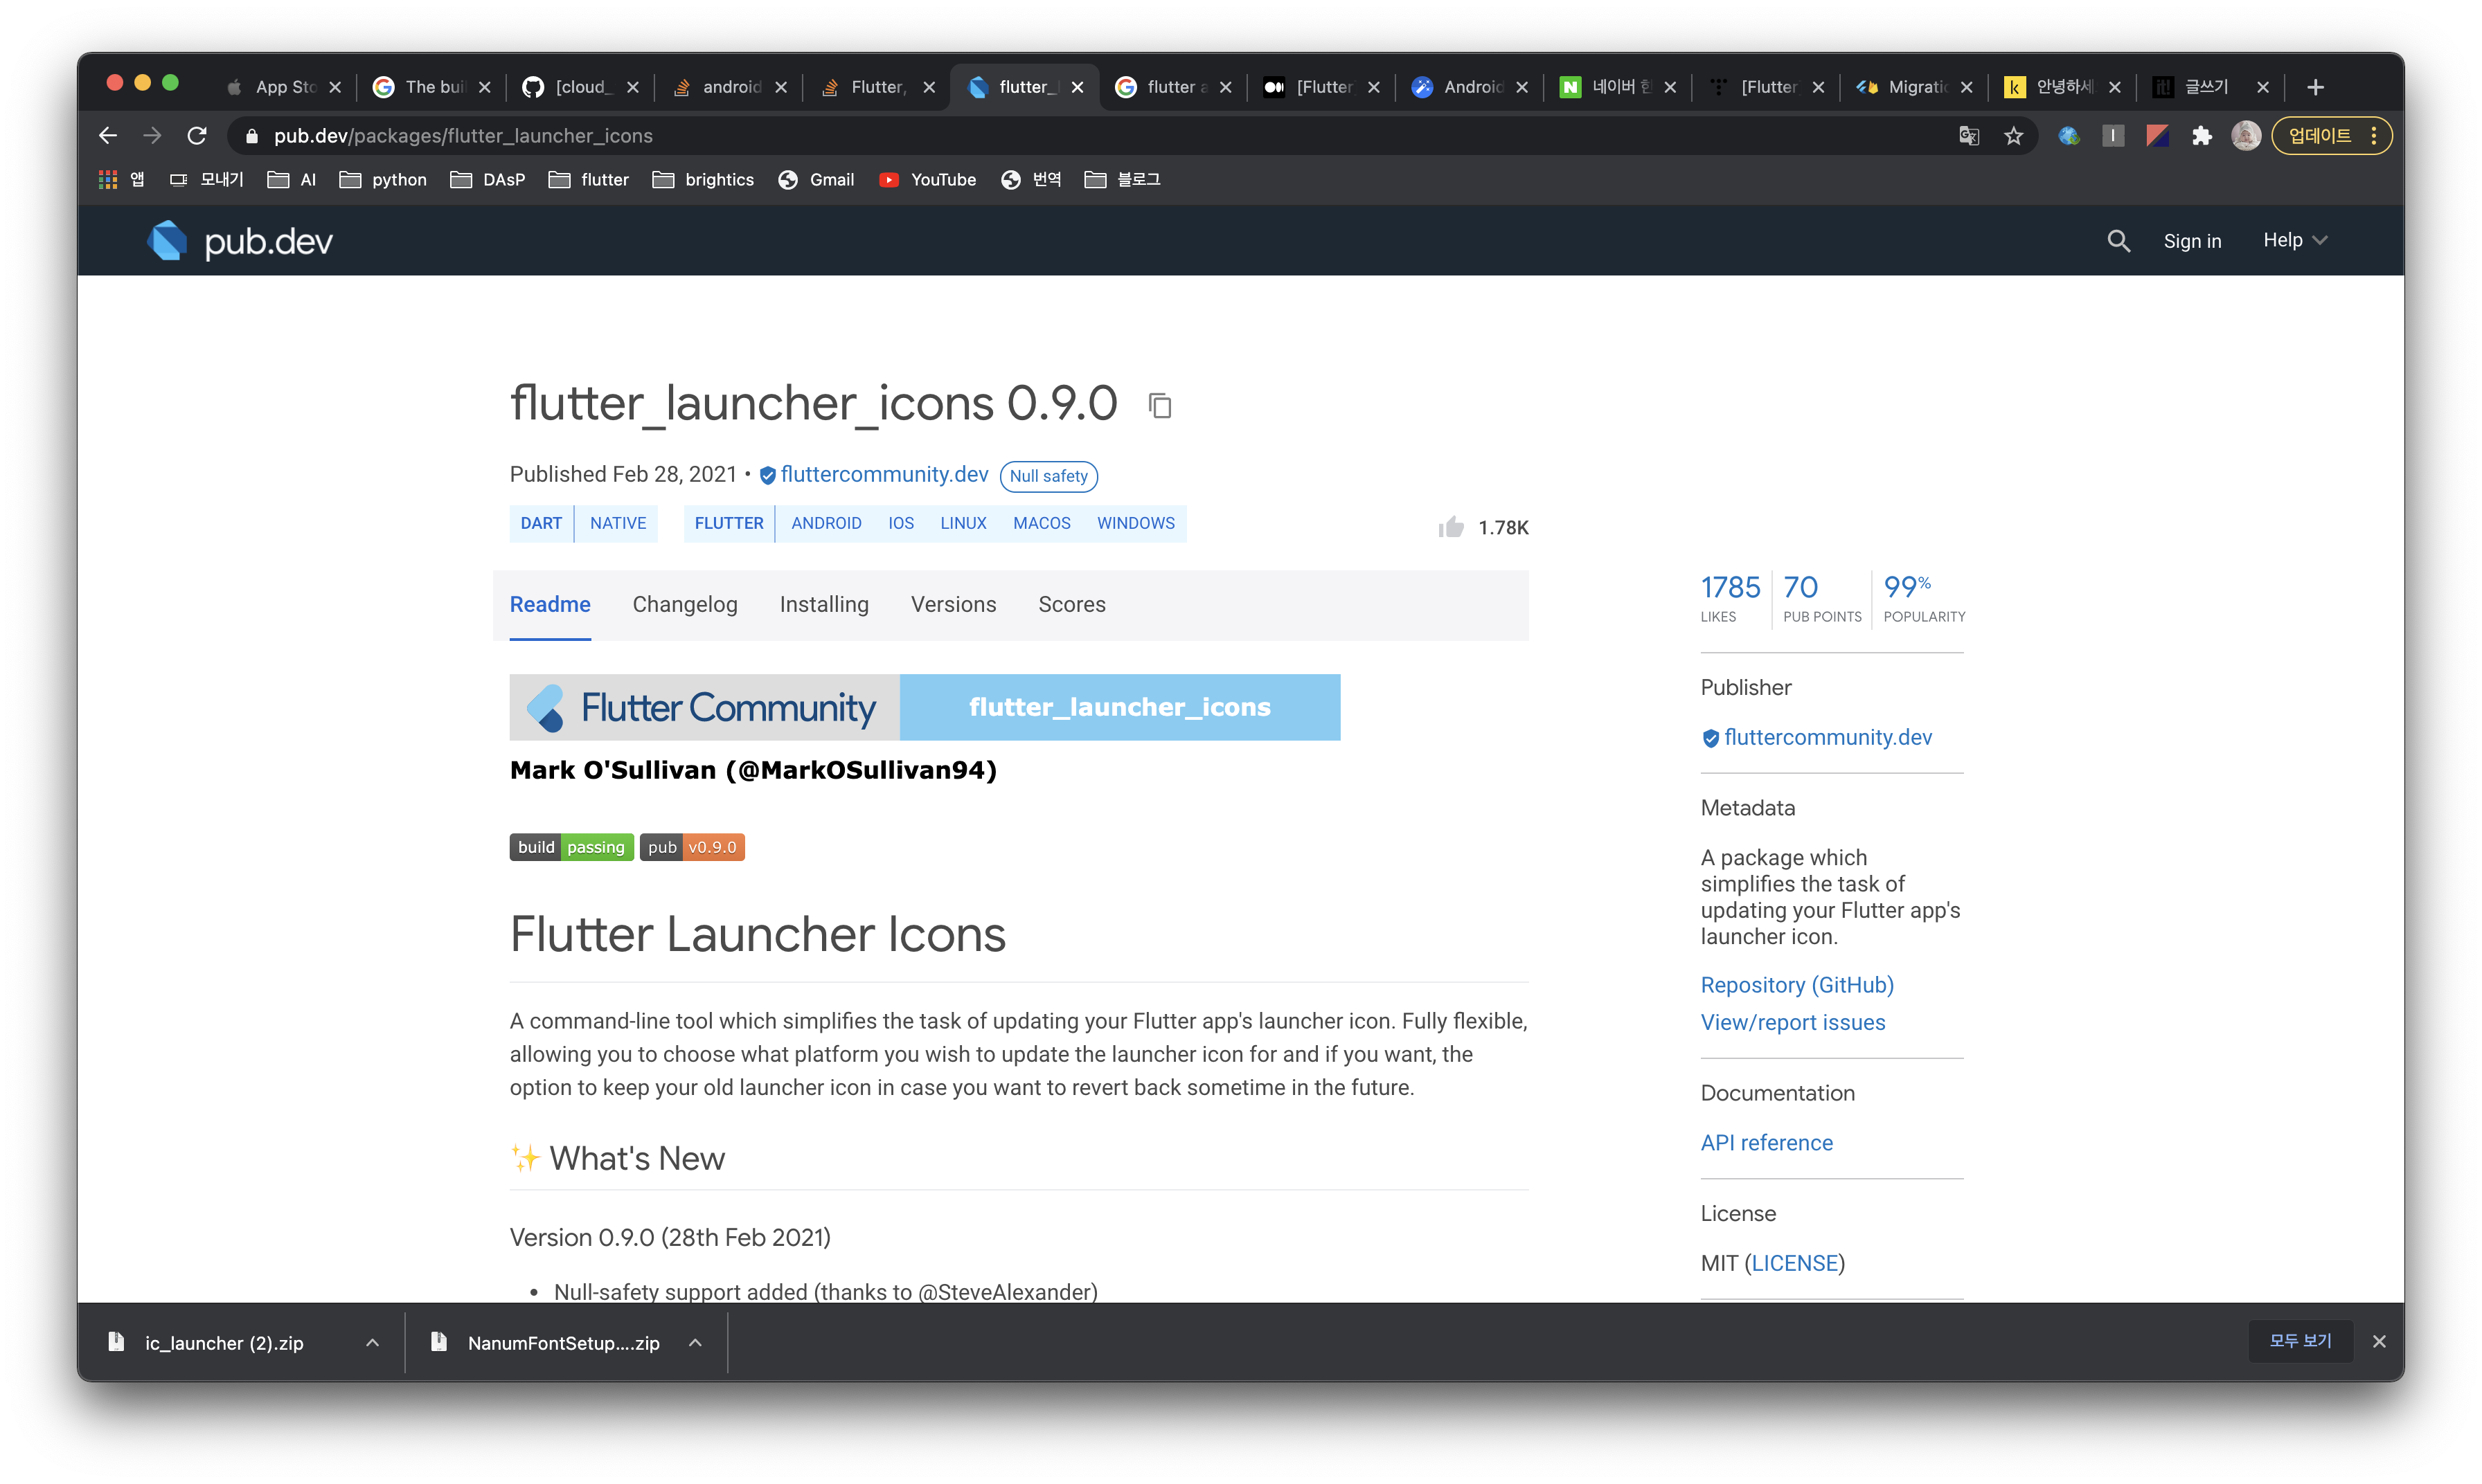Open the Versions tab

point(952,604)
